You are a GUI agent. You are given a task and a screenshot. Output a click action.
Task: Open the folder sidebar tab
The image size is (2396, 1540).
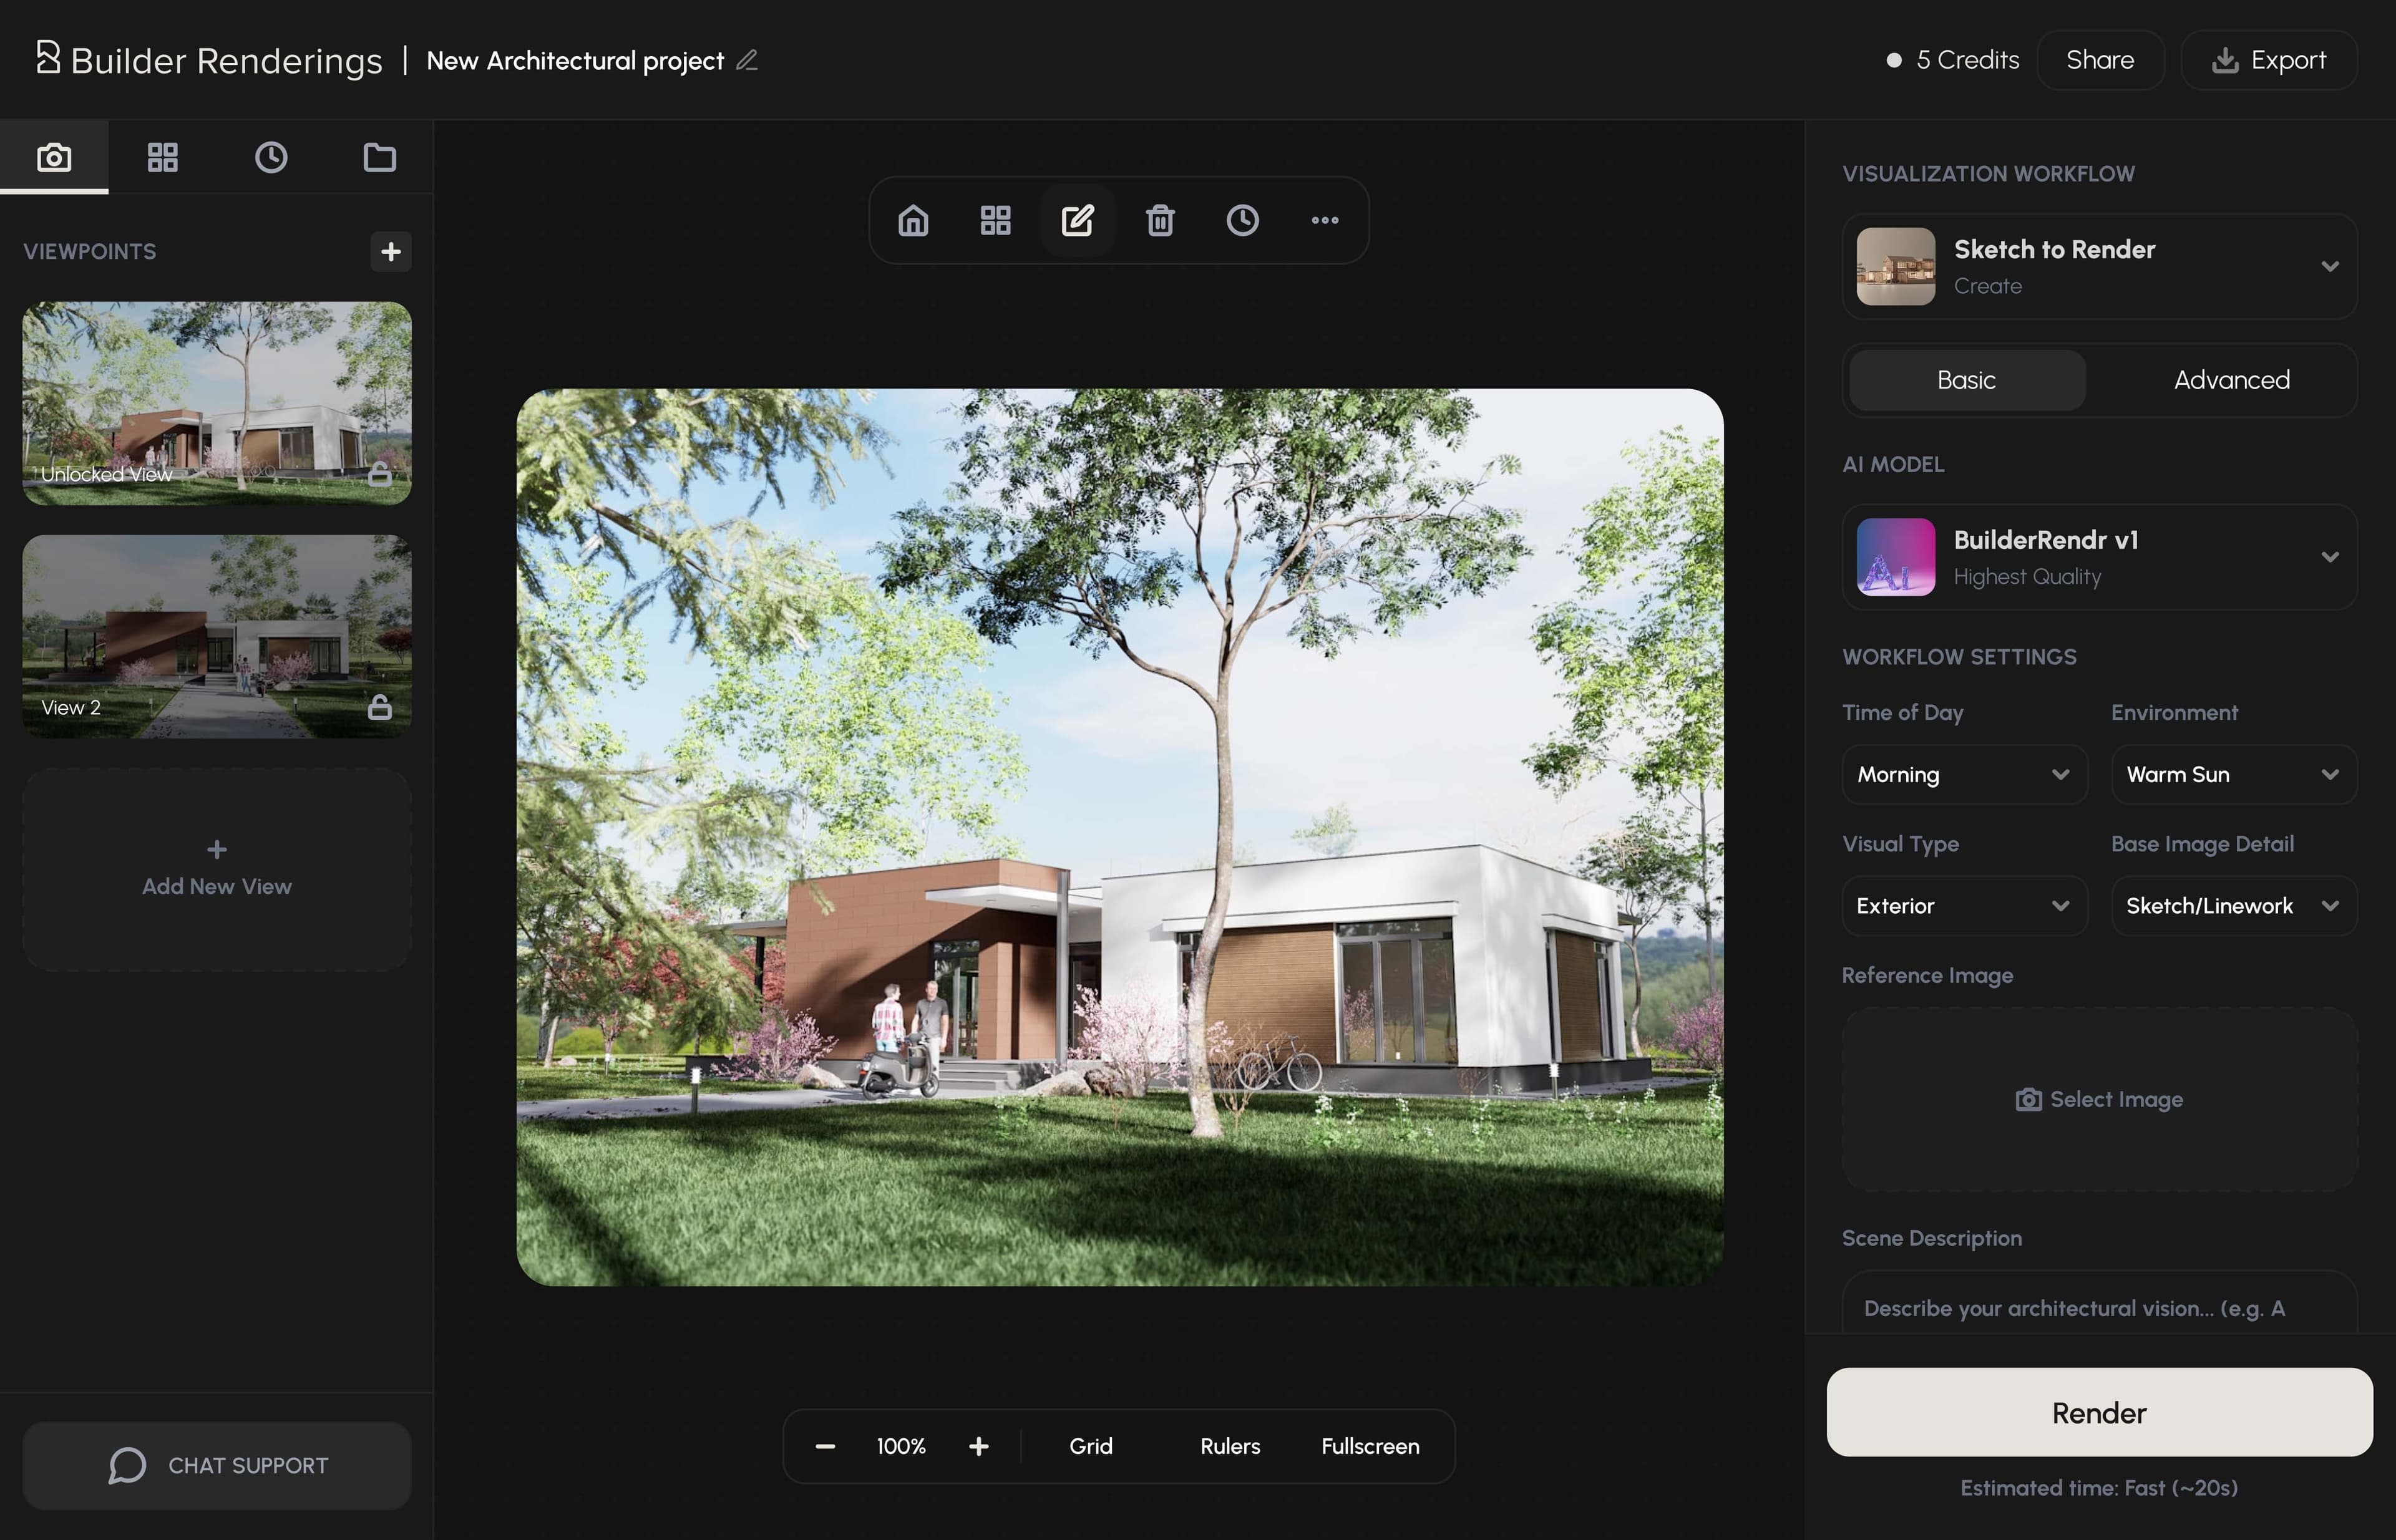click(379, 157)
